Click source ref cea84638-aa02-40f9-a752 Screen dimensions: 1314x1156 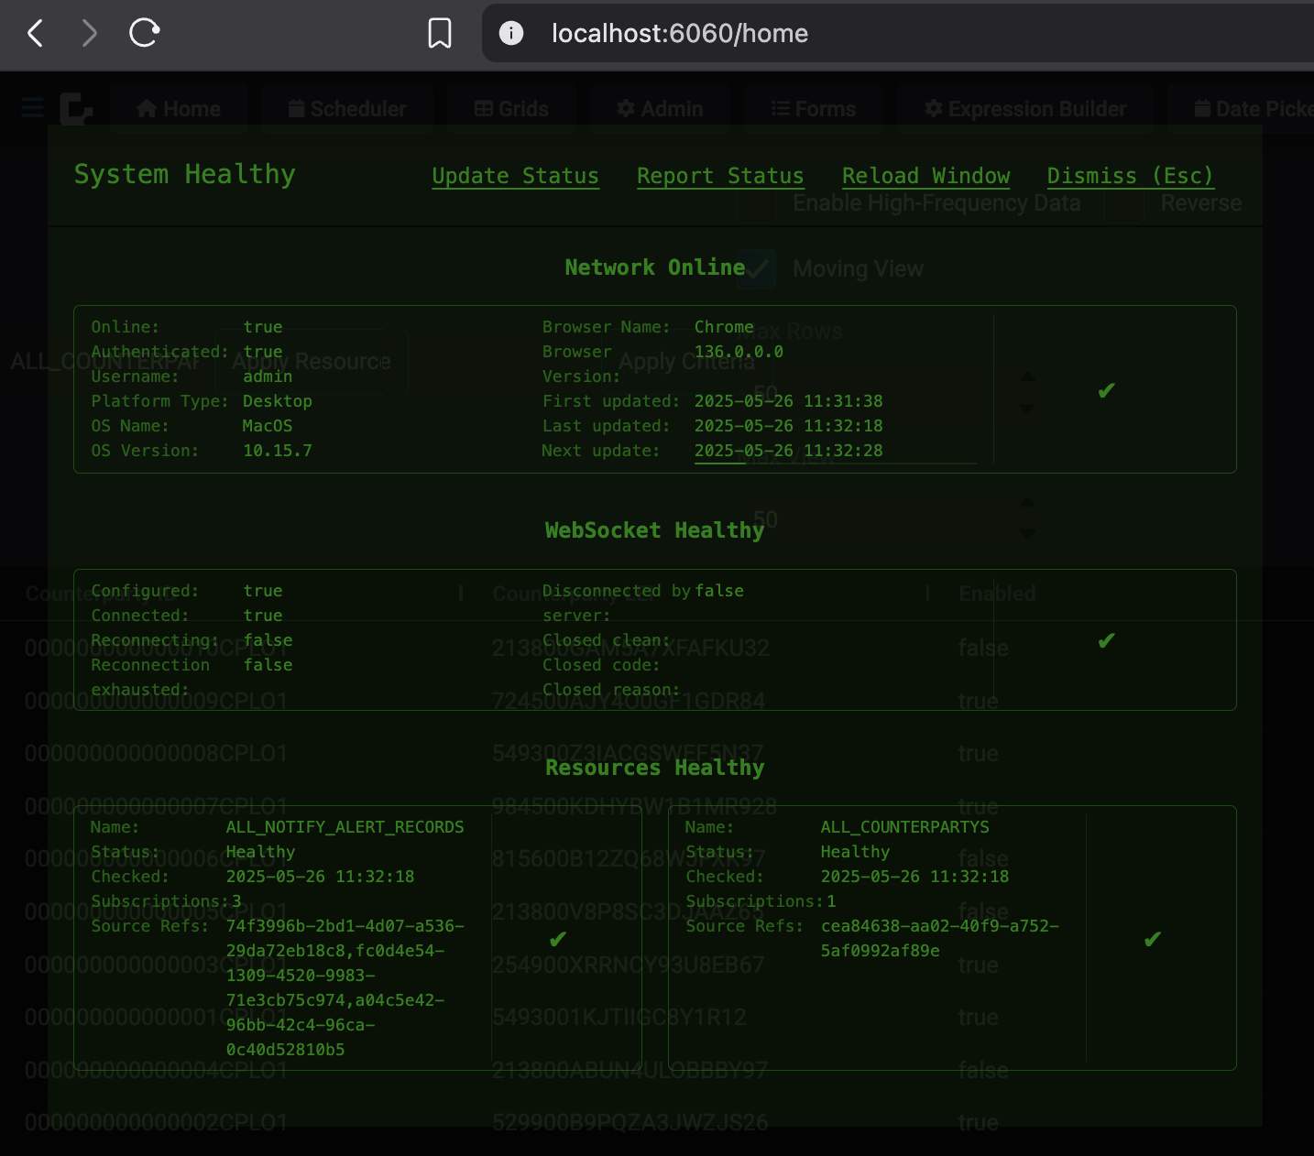(940, 926)
